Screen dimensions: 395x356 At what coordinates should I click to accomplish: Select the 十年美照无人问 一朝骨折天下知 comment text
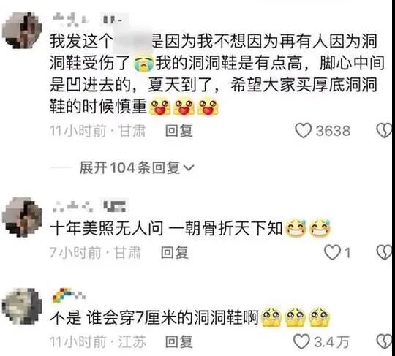166,229
